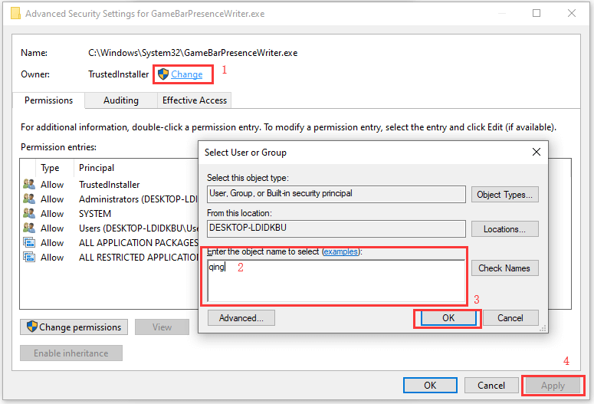
Task: Select the ALL RESTRICTED APPLICATION entry
Action: 110,258
